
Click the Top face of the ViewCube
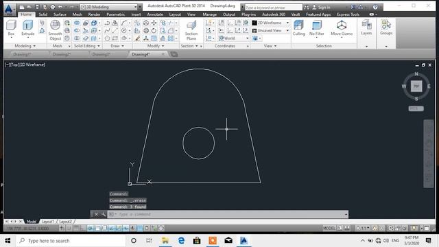416,86
